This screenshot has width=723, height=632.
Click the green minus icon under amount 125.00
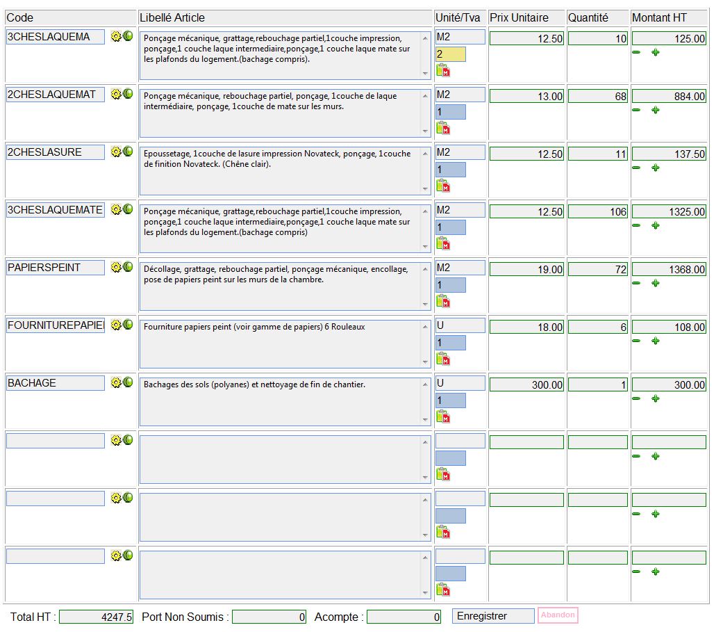(x=636, y=52)
